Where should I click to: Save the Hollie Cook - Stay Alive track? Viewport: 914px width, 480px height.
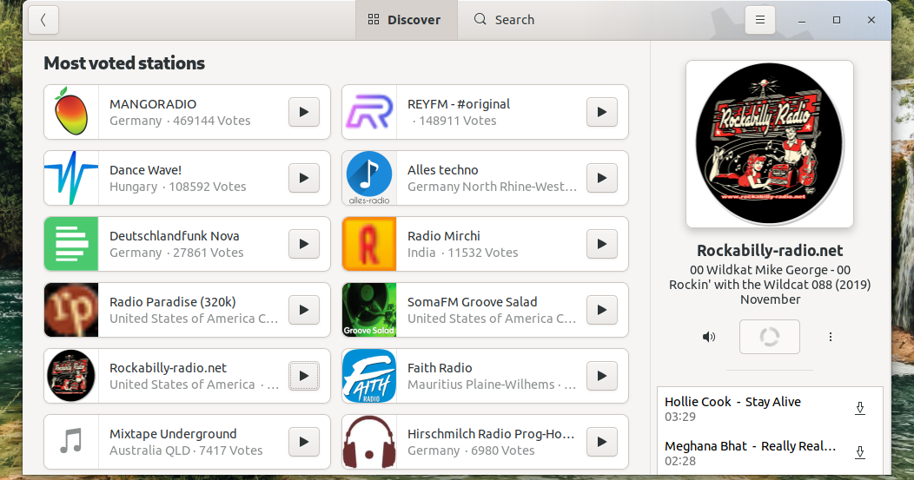pos(860,408)
